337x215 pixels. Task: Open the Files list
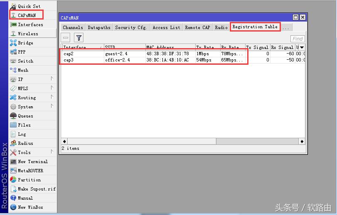tap(24, 125)
